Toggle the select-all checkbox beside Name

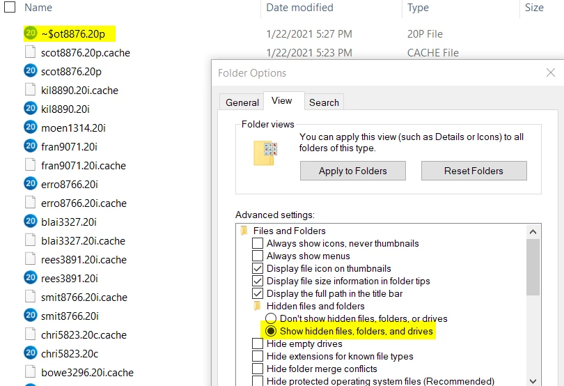coord(10,7)
